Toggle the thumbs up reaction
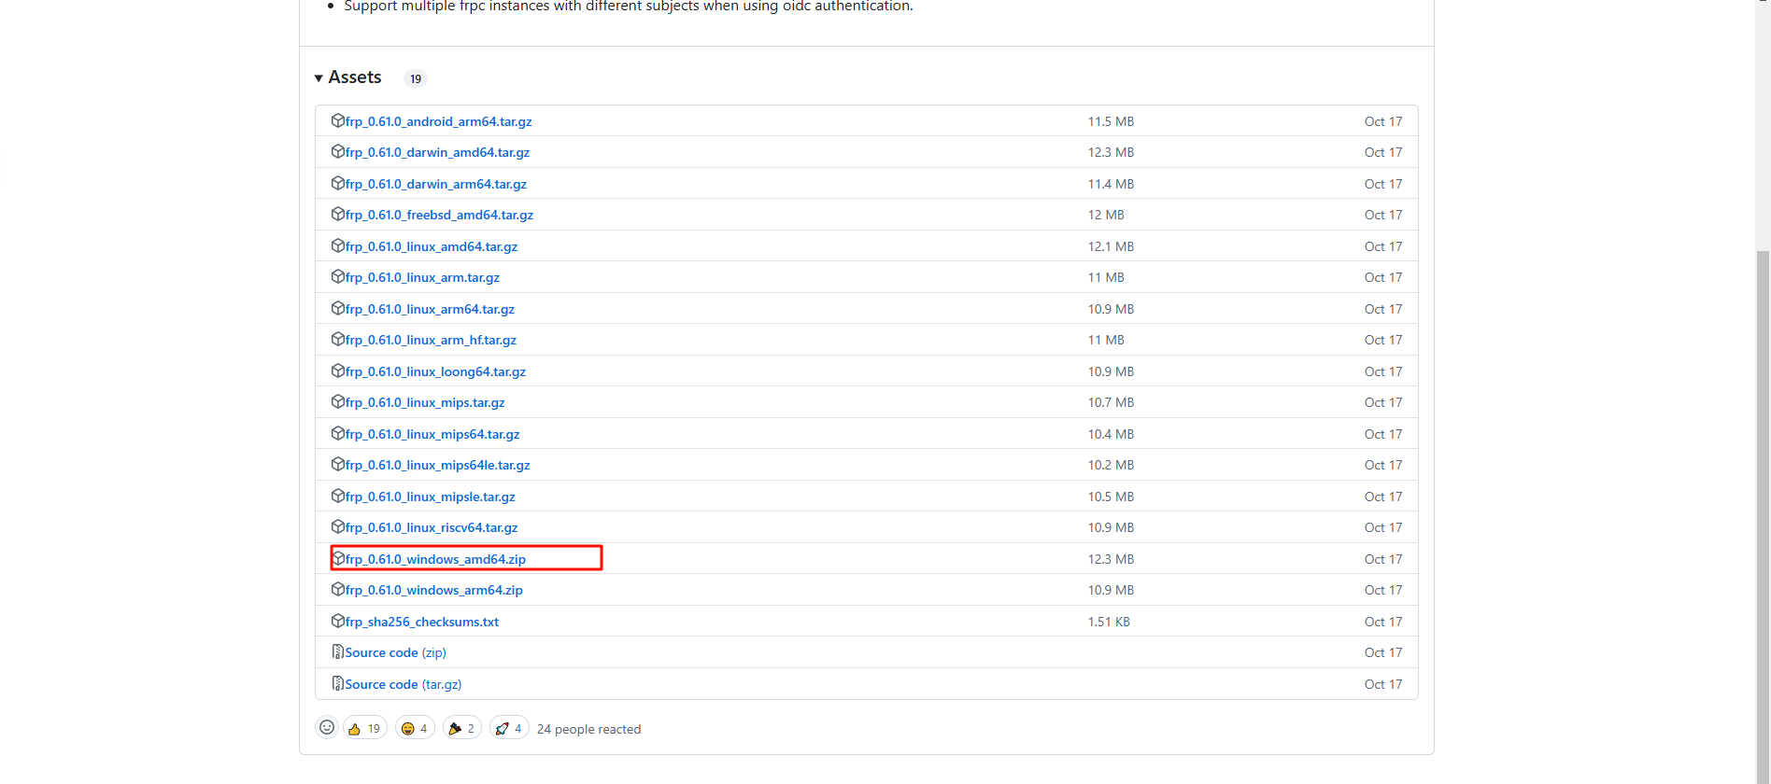The height and width of the screenshot is (784, 1771). [x=364, y=728]
